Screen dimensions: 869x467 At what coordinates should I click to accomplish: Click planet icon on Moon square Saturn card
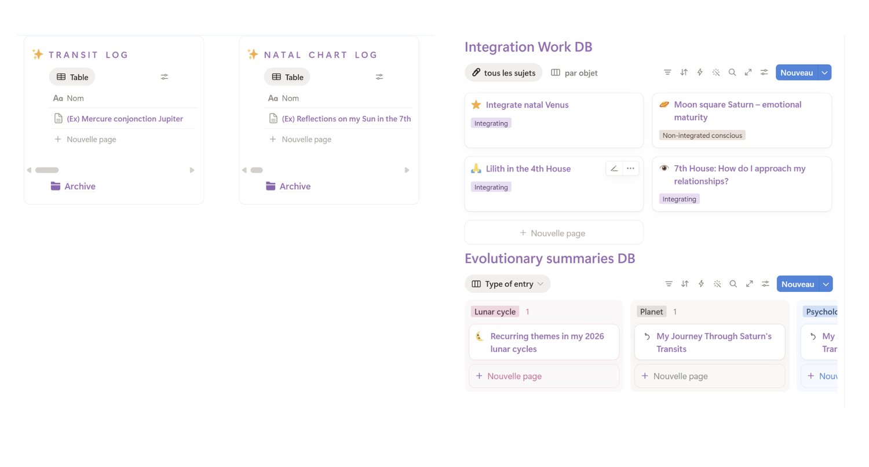tap(664, 104)
